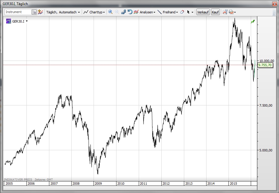Click the pan/scroll chart arrows icon
The height and width of the screenshot is (193, 279).
[124, 12]
